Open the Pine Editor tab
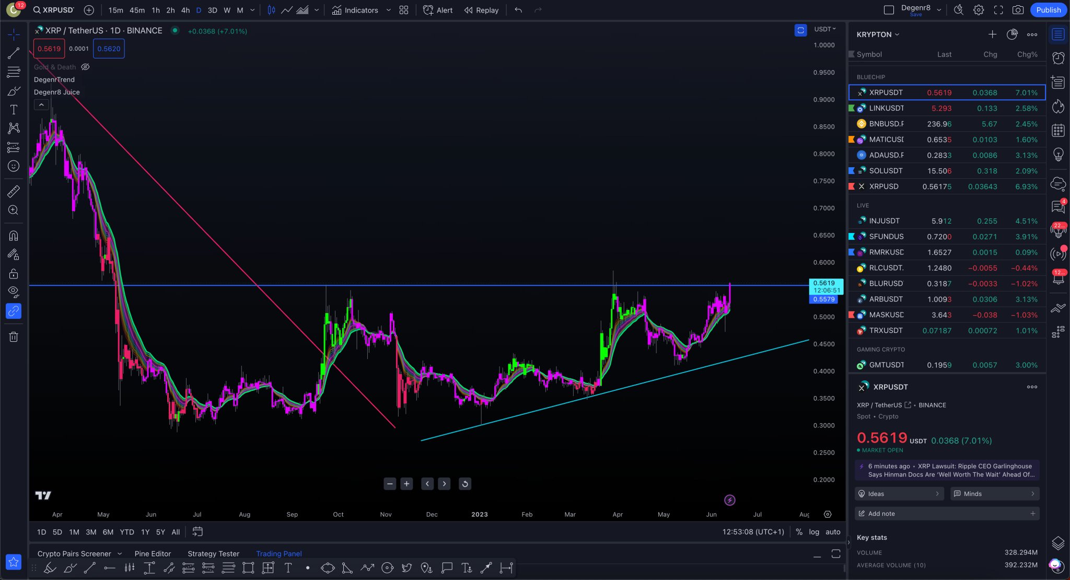 pyautogui.click(x=153, y=553)
